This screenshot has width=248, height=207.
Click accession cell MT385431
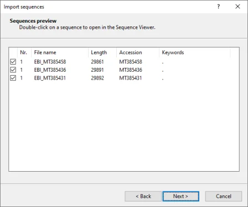(x=131, y=78)
